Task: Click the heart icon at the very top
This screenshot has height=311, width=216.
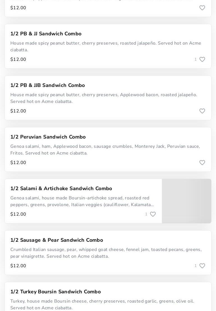Action: point(202,8)
